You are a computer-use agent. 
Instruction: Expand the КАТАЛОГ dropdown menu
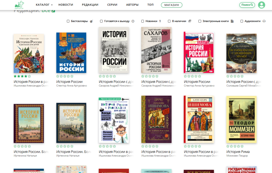tap(44, 5)
